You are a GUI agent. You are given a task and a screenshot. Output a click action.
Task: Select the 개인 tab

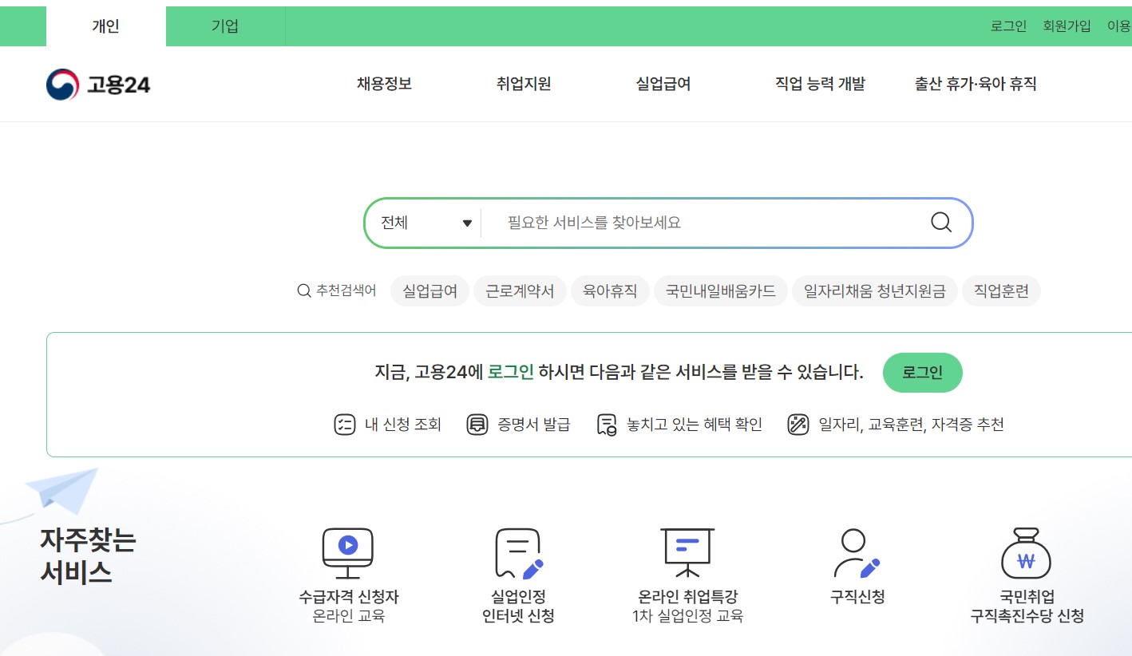pyautogui.click(x=106, y=26)
